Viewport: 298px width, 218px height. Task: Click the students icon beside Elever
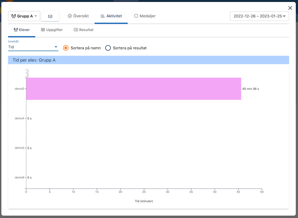point(16,30)
